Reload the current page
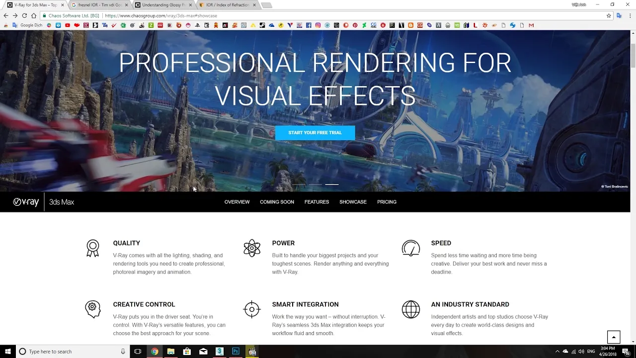Screen dimensions: 636x358 point(24,15)
